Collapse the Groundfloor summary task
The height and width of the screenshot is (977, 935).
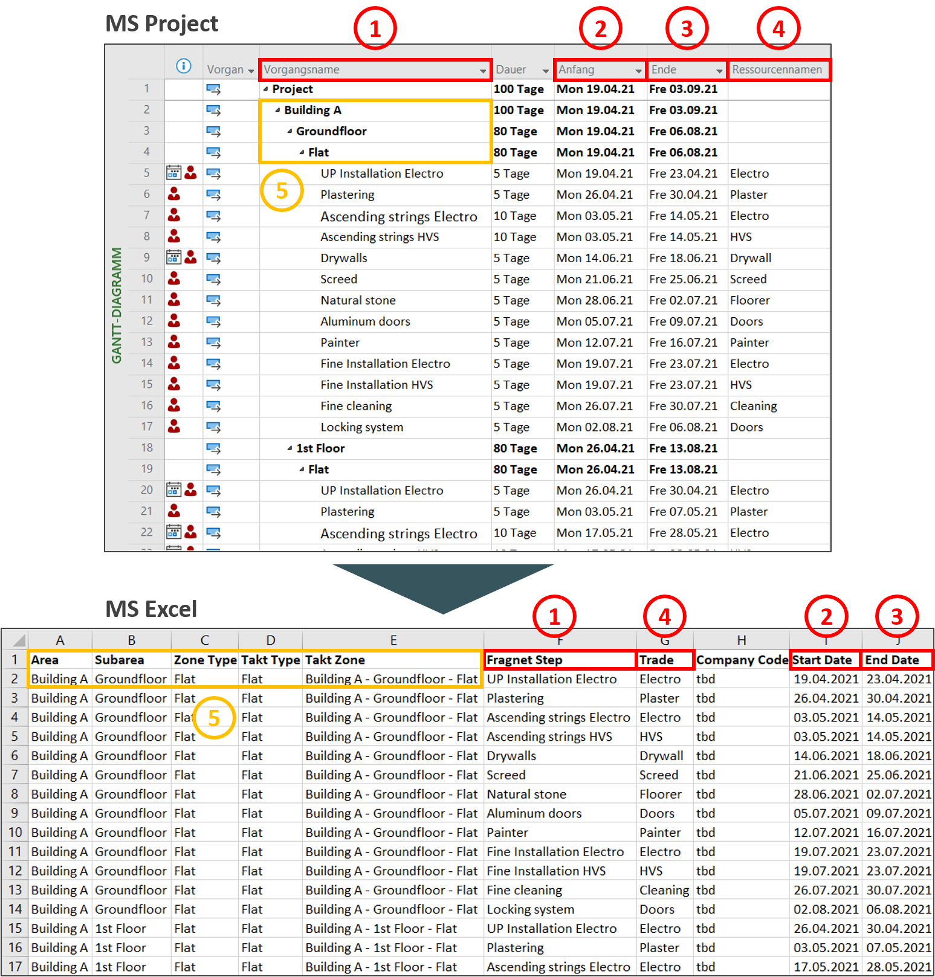point(290,131)
